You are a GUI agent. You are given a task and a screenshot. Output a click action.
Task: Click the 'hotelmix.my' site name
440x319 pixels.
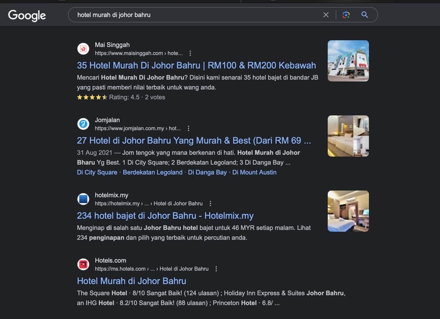[x=111, y=195]
